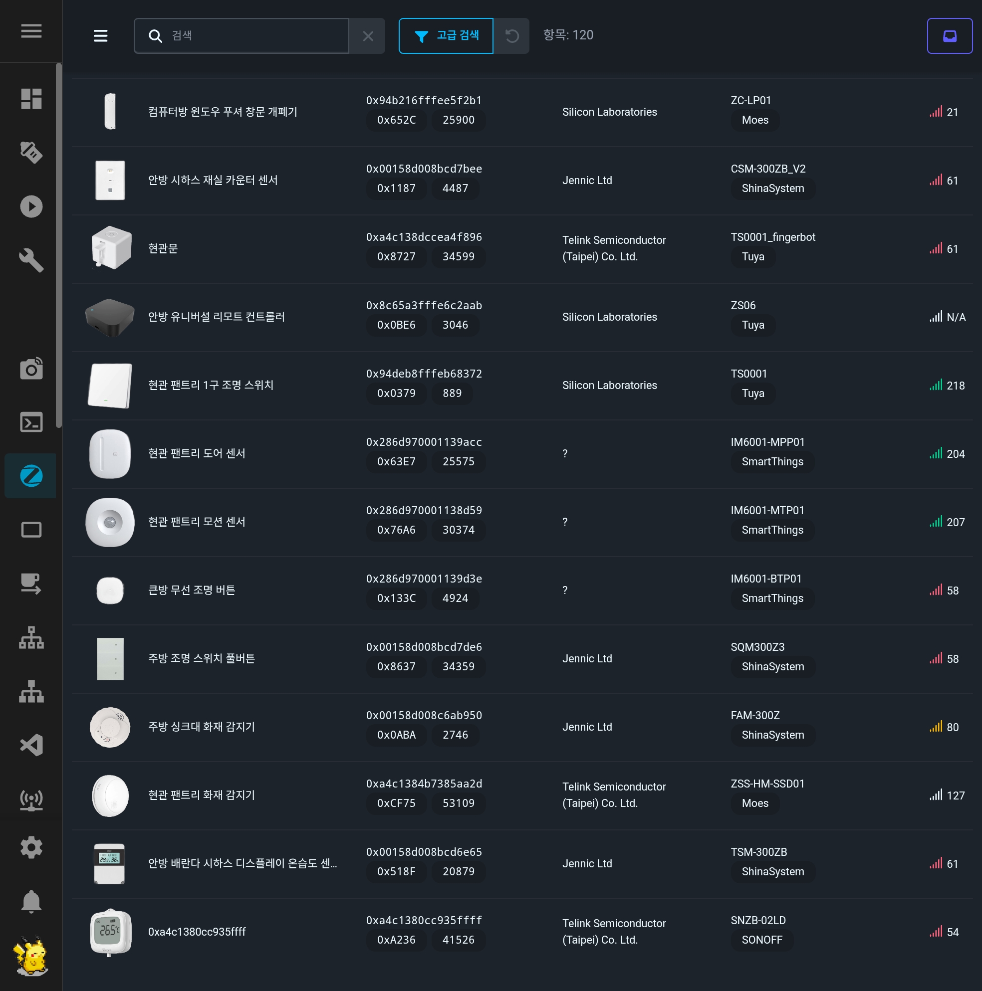Open the Visual Studio Code icon in sidebar
Image resolution: width=982 pixels, height=991 pixels.
31,745
